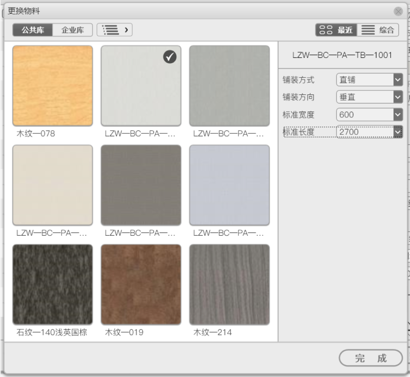The height and width of the screenshot is (377, 410).
Task: Show materials sorted by 最近
Action: (x=336, y=30)
